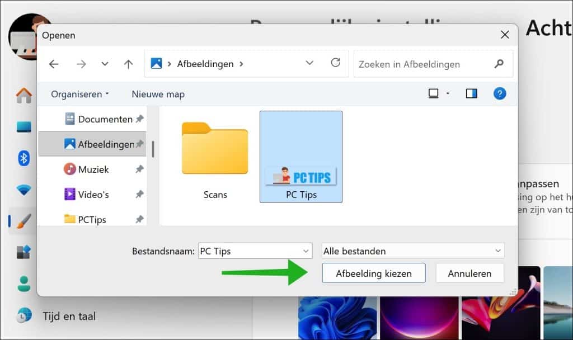
Task: Create a Nieuwe map
Action: (x=158, y=93)
